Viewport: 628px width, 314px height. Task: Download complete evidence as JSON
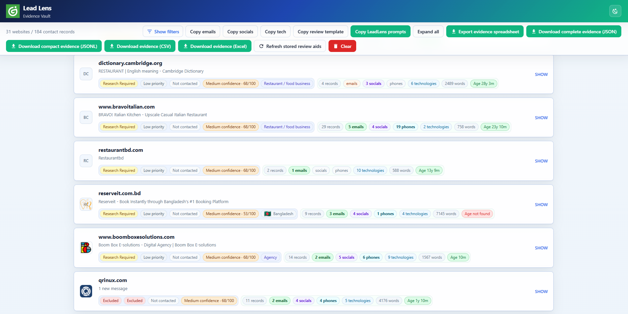[x=574, y=32]
